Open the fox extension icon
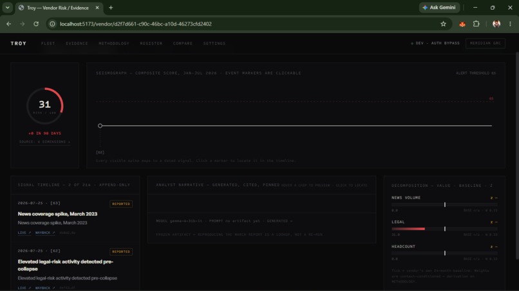The height and width of the screenshot is (291, 519). pos(462,24)
